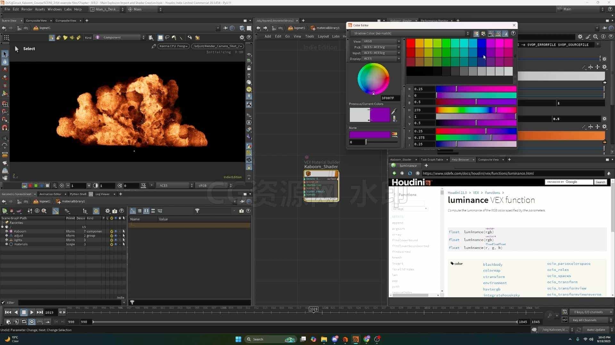This screenshot has width=615, height=345.
Task: Toggle the palette grid icon in Color Editor
Action: pos(476,34)
